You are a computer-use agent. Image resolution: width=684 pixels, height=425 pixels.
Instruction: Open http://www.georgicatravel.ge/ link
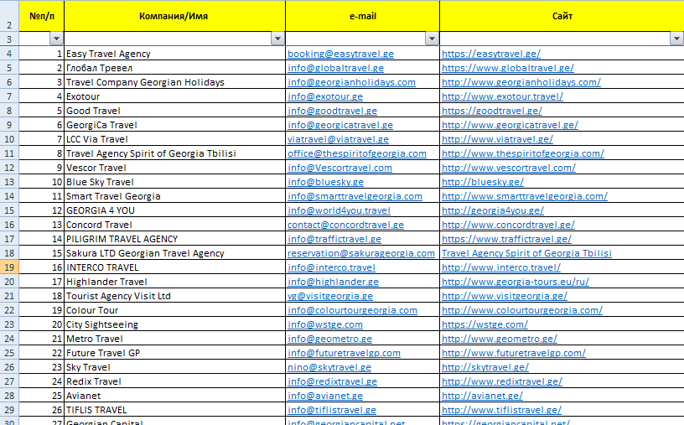tap(510, 125)
